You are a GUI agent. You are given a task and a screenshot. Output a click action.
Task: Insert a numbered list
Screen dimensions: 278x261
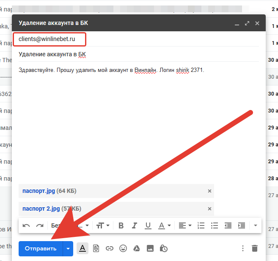[201, 225]
